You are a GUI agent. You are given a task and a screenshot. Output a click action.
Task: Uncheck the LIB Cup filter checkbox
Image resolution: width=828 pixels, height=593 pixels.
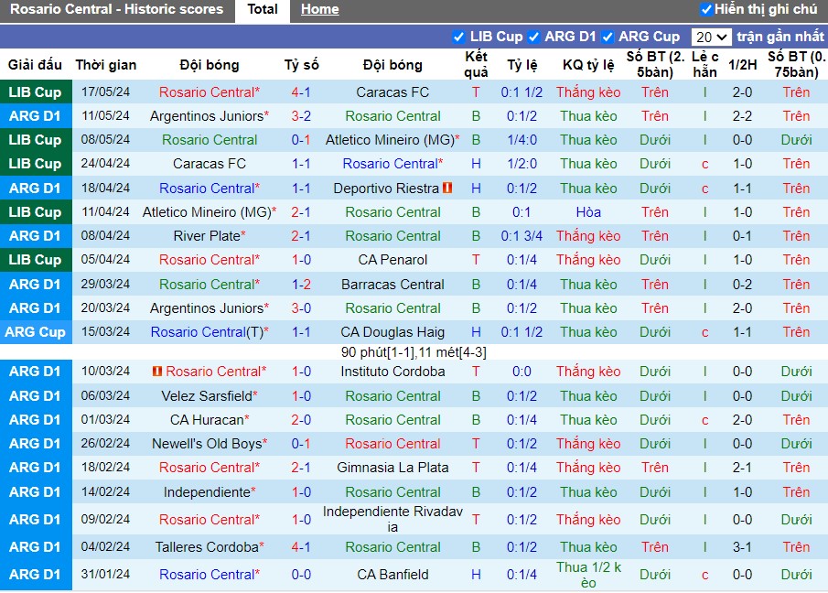[458, 37]
